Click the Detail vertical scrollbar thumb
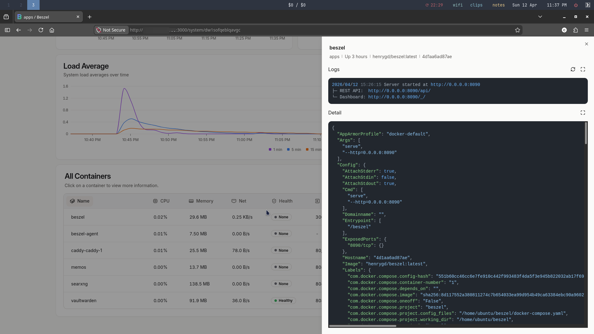 [x=586, y=133]
